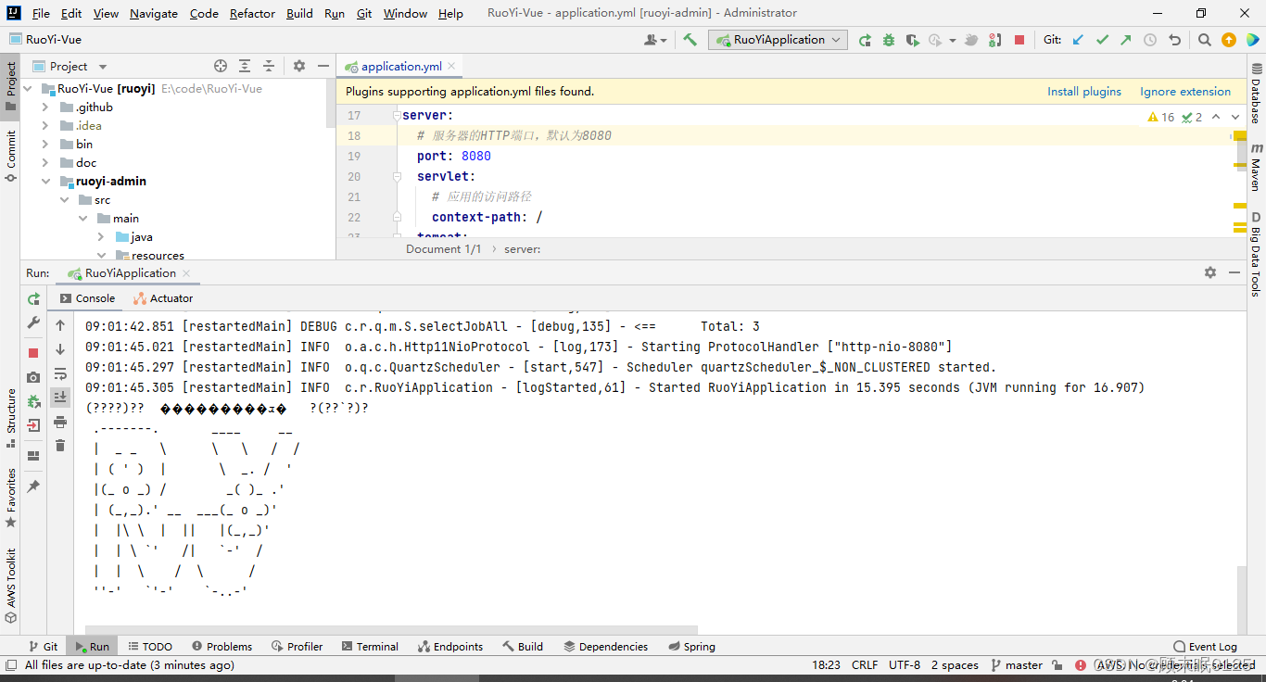Open the Navigate menu

pyautogui.click(x=155, y=14)
